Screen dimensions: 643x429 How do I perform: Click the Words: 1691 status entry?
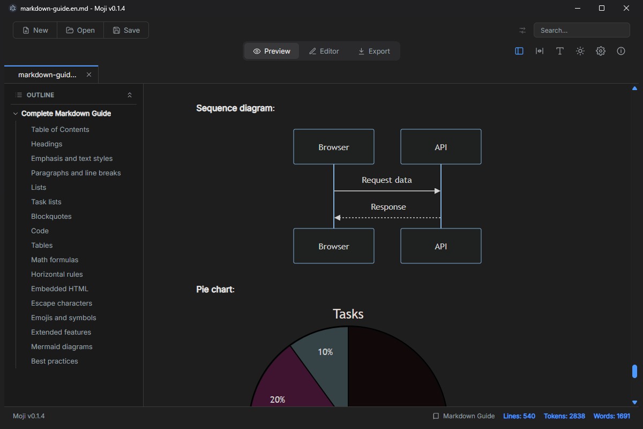click(x=612, y=416)
